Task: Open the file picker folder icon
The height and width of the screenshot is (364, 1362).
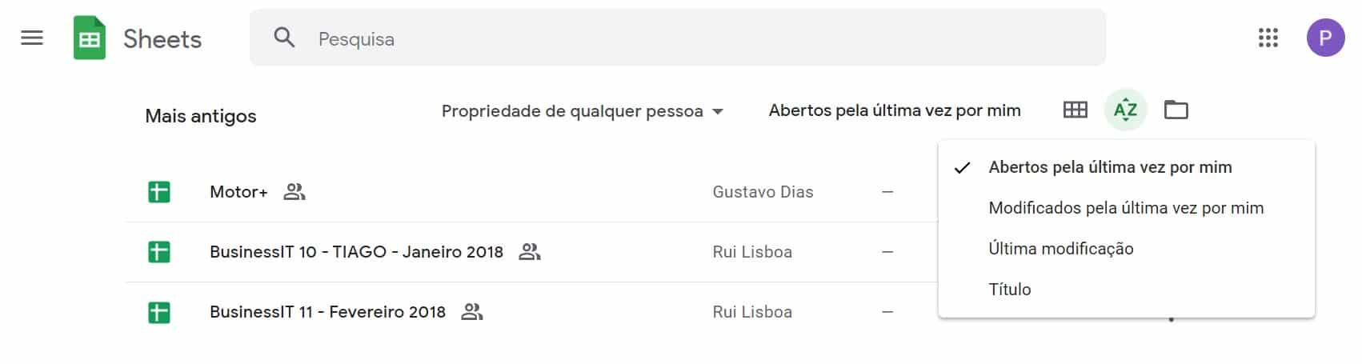Action: [1176, 110]
